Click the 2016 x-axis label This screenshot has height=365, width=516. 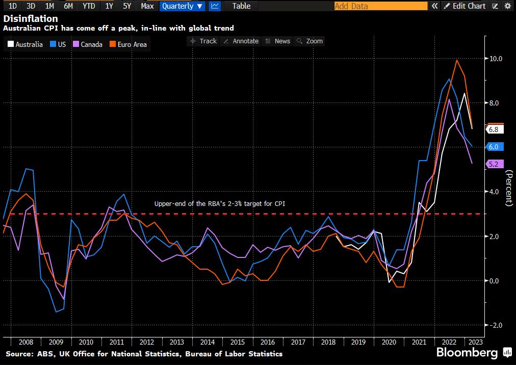pyautogui.click(x=268, y=342)
